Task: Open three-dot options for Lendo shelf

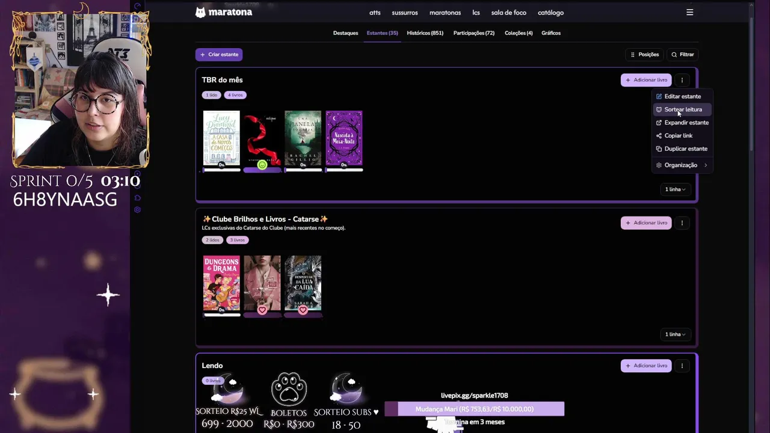Action: [682, 366]
